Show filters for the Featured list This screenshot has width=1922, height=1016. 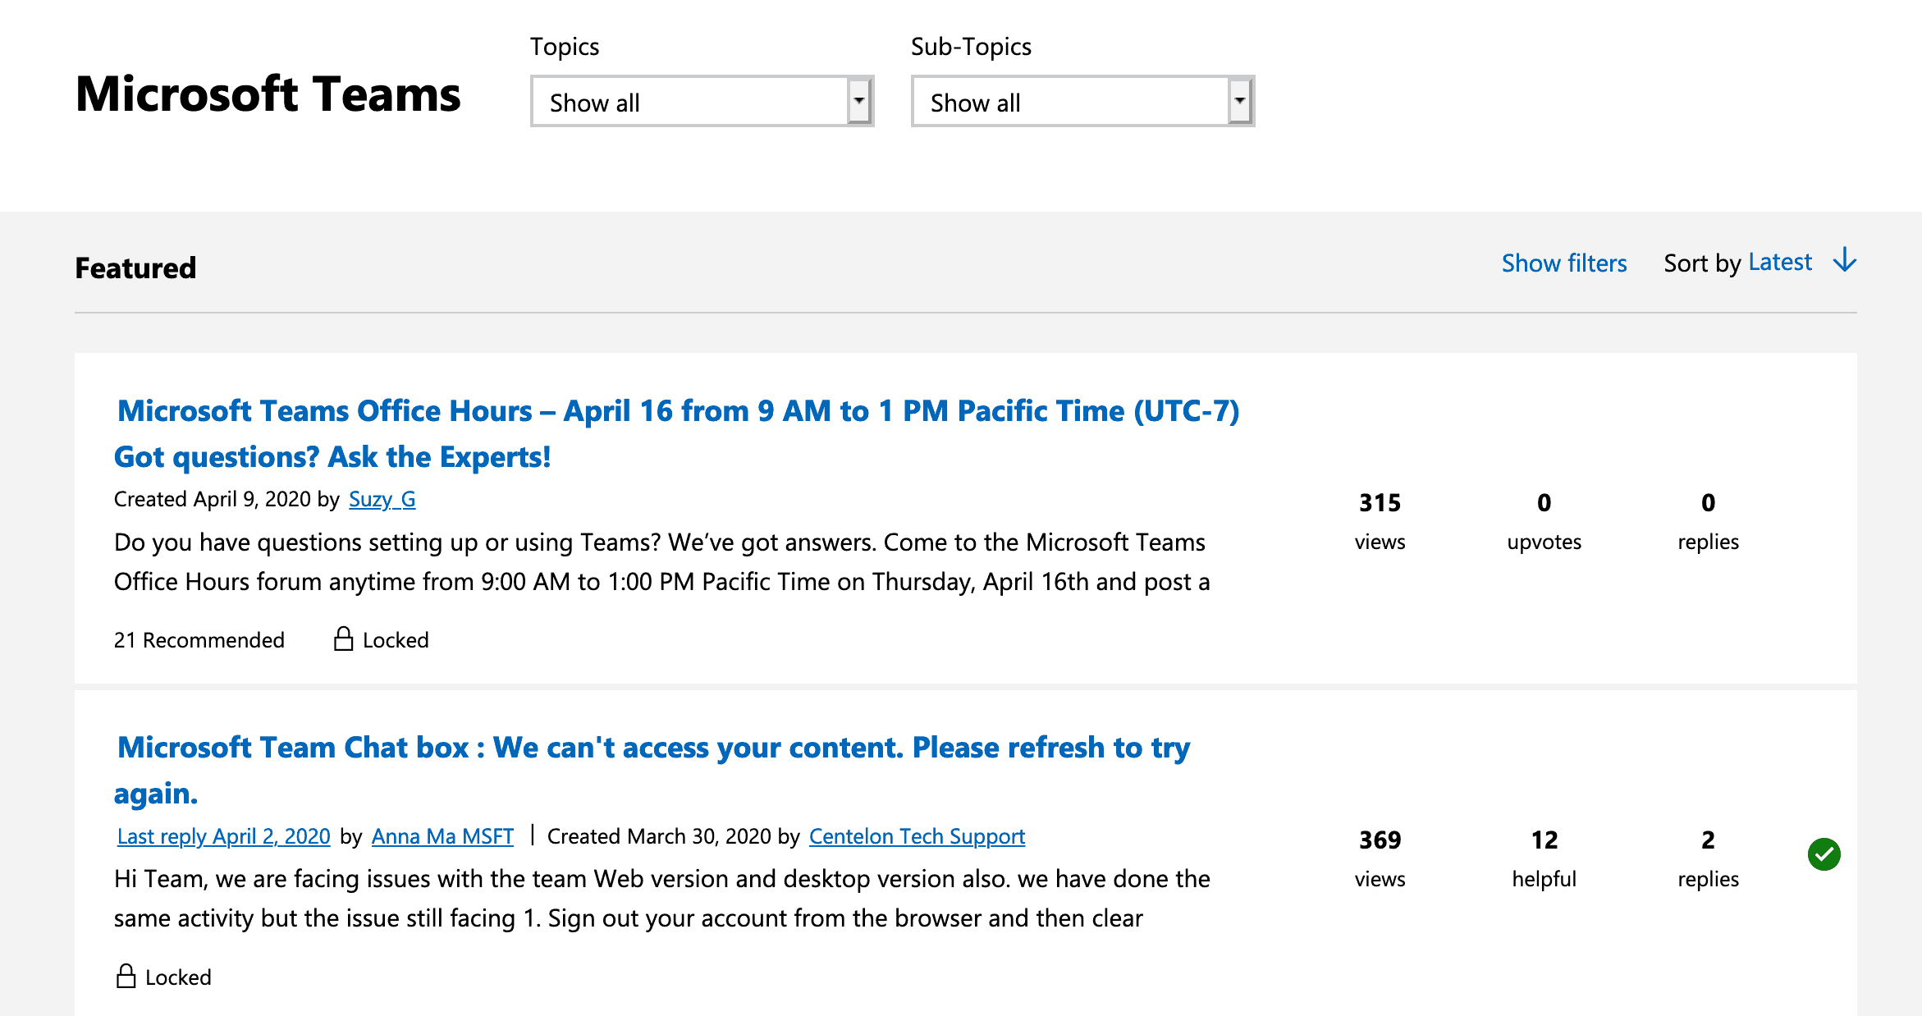tap(1563, 263)
